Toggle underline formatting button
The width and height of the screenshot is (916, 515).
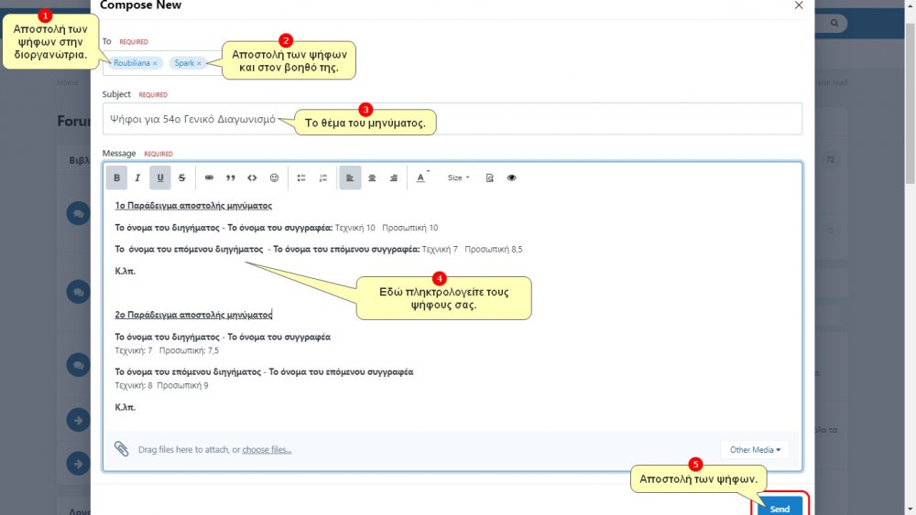(x=160, y=177)
